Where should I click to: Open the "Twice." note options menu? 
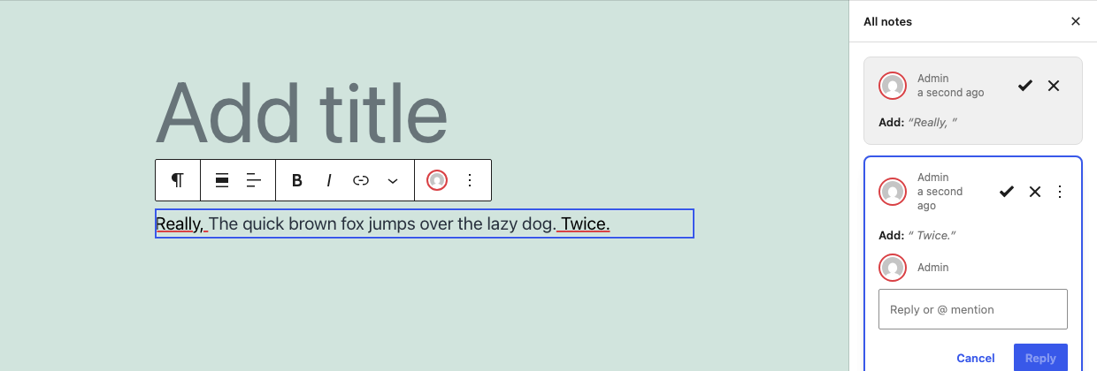click(1061, 192)
